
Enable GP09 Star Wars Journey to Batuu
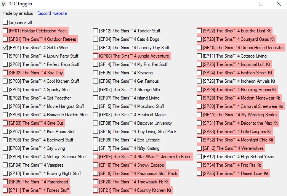click(95, 157)
